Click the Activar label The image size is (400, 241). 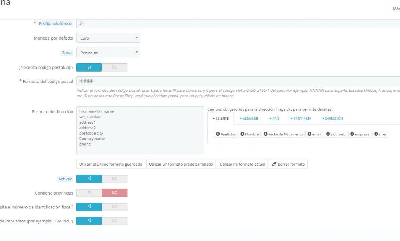point(65,179)
